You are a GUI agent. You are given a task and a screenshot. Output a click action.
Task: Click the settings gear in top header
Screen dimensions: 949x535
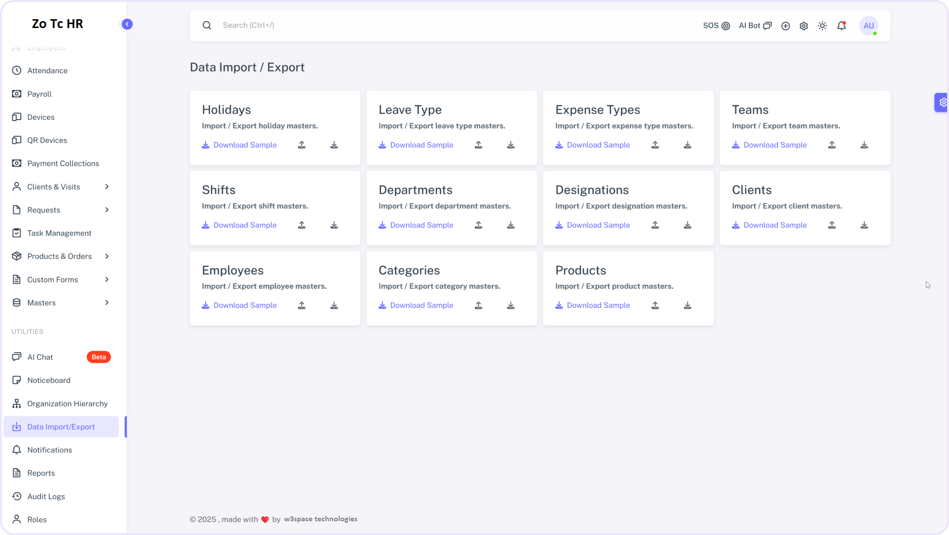pyautogui.click(x=804, y=26)
